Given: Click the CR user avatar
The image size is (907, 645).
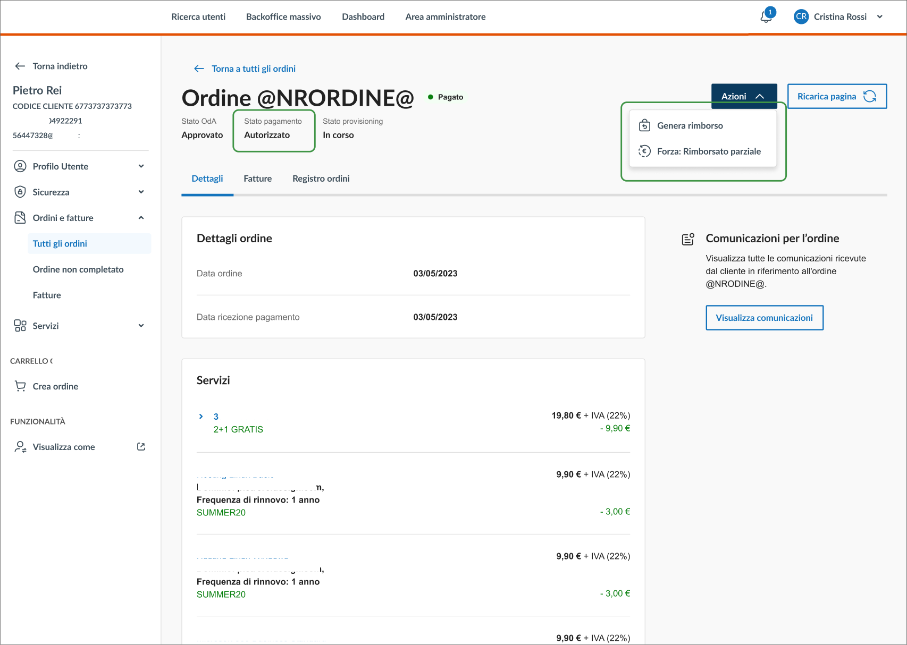Looking at the screenshot, I should [x=801, y=16].
